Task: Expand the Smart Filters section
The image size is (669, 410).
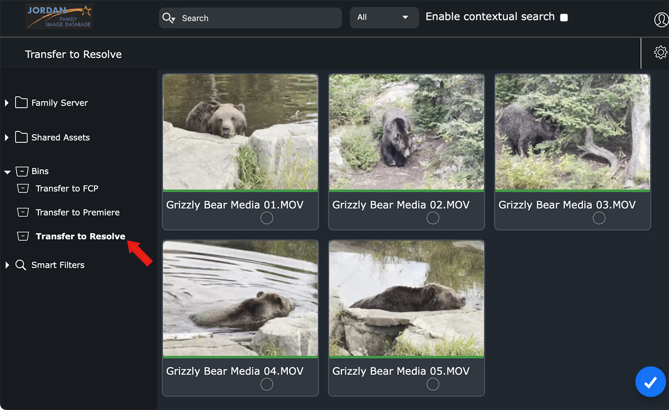Action: tap(7, 265)
